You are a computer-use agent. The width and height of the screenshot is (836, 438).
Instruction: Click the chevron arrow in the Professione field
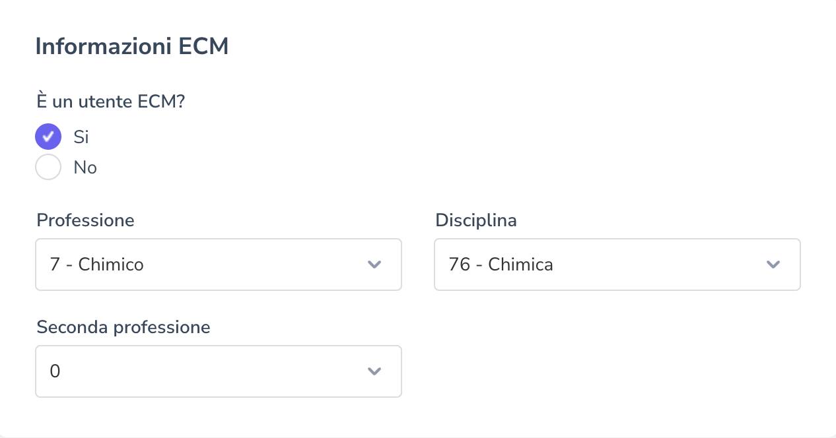(x=374, y=265)
